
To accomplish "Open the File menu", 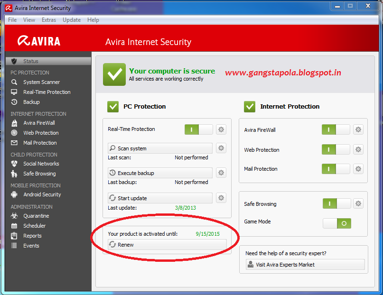I will 12,20.
